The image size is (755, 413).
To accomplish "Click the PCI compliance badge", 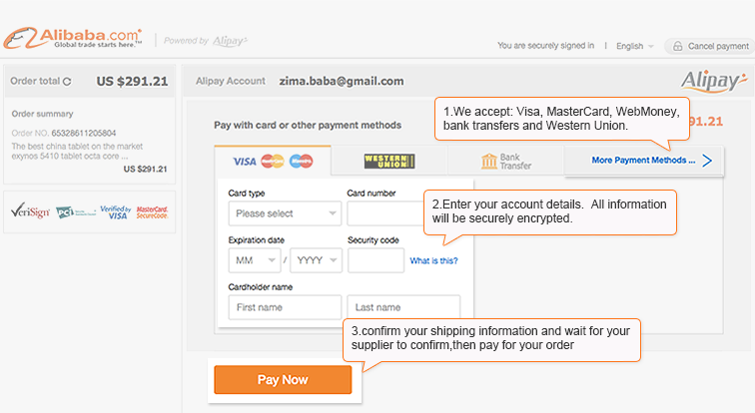I will click(x=76, y=212).
